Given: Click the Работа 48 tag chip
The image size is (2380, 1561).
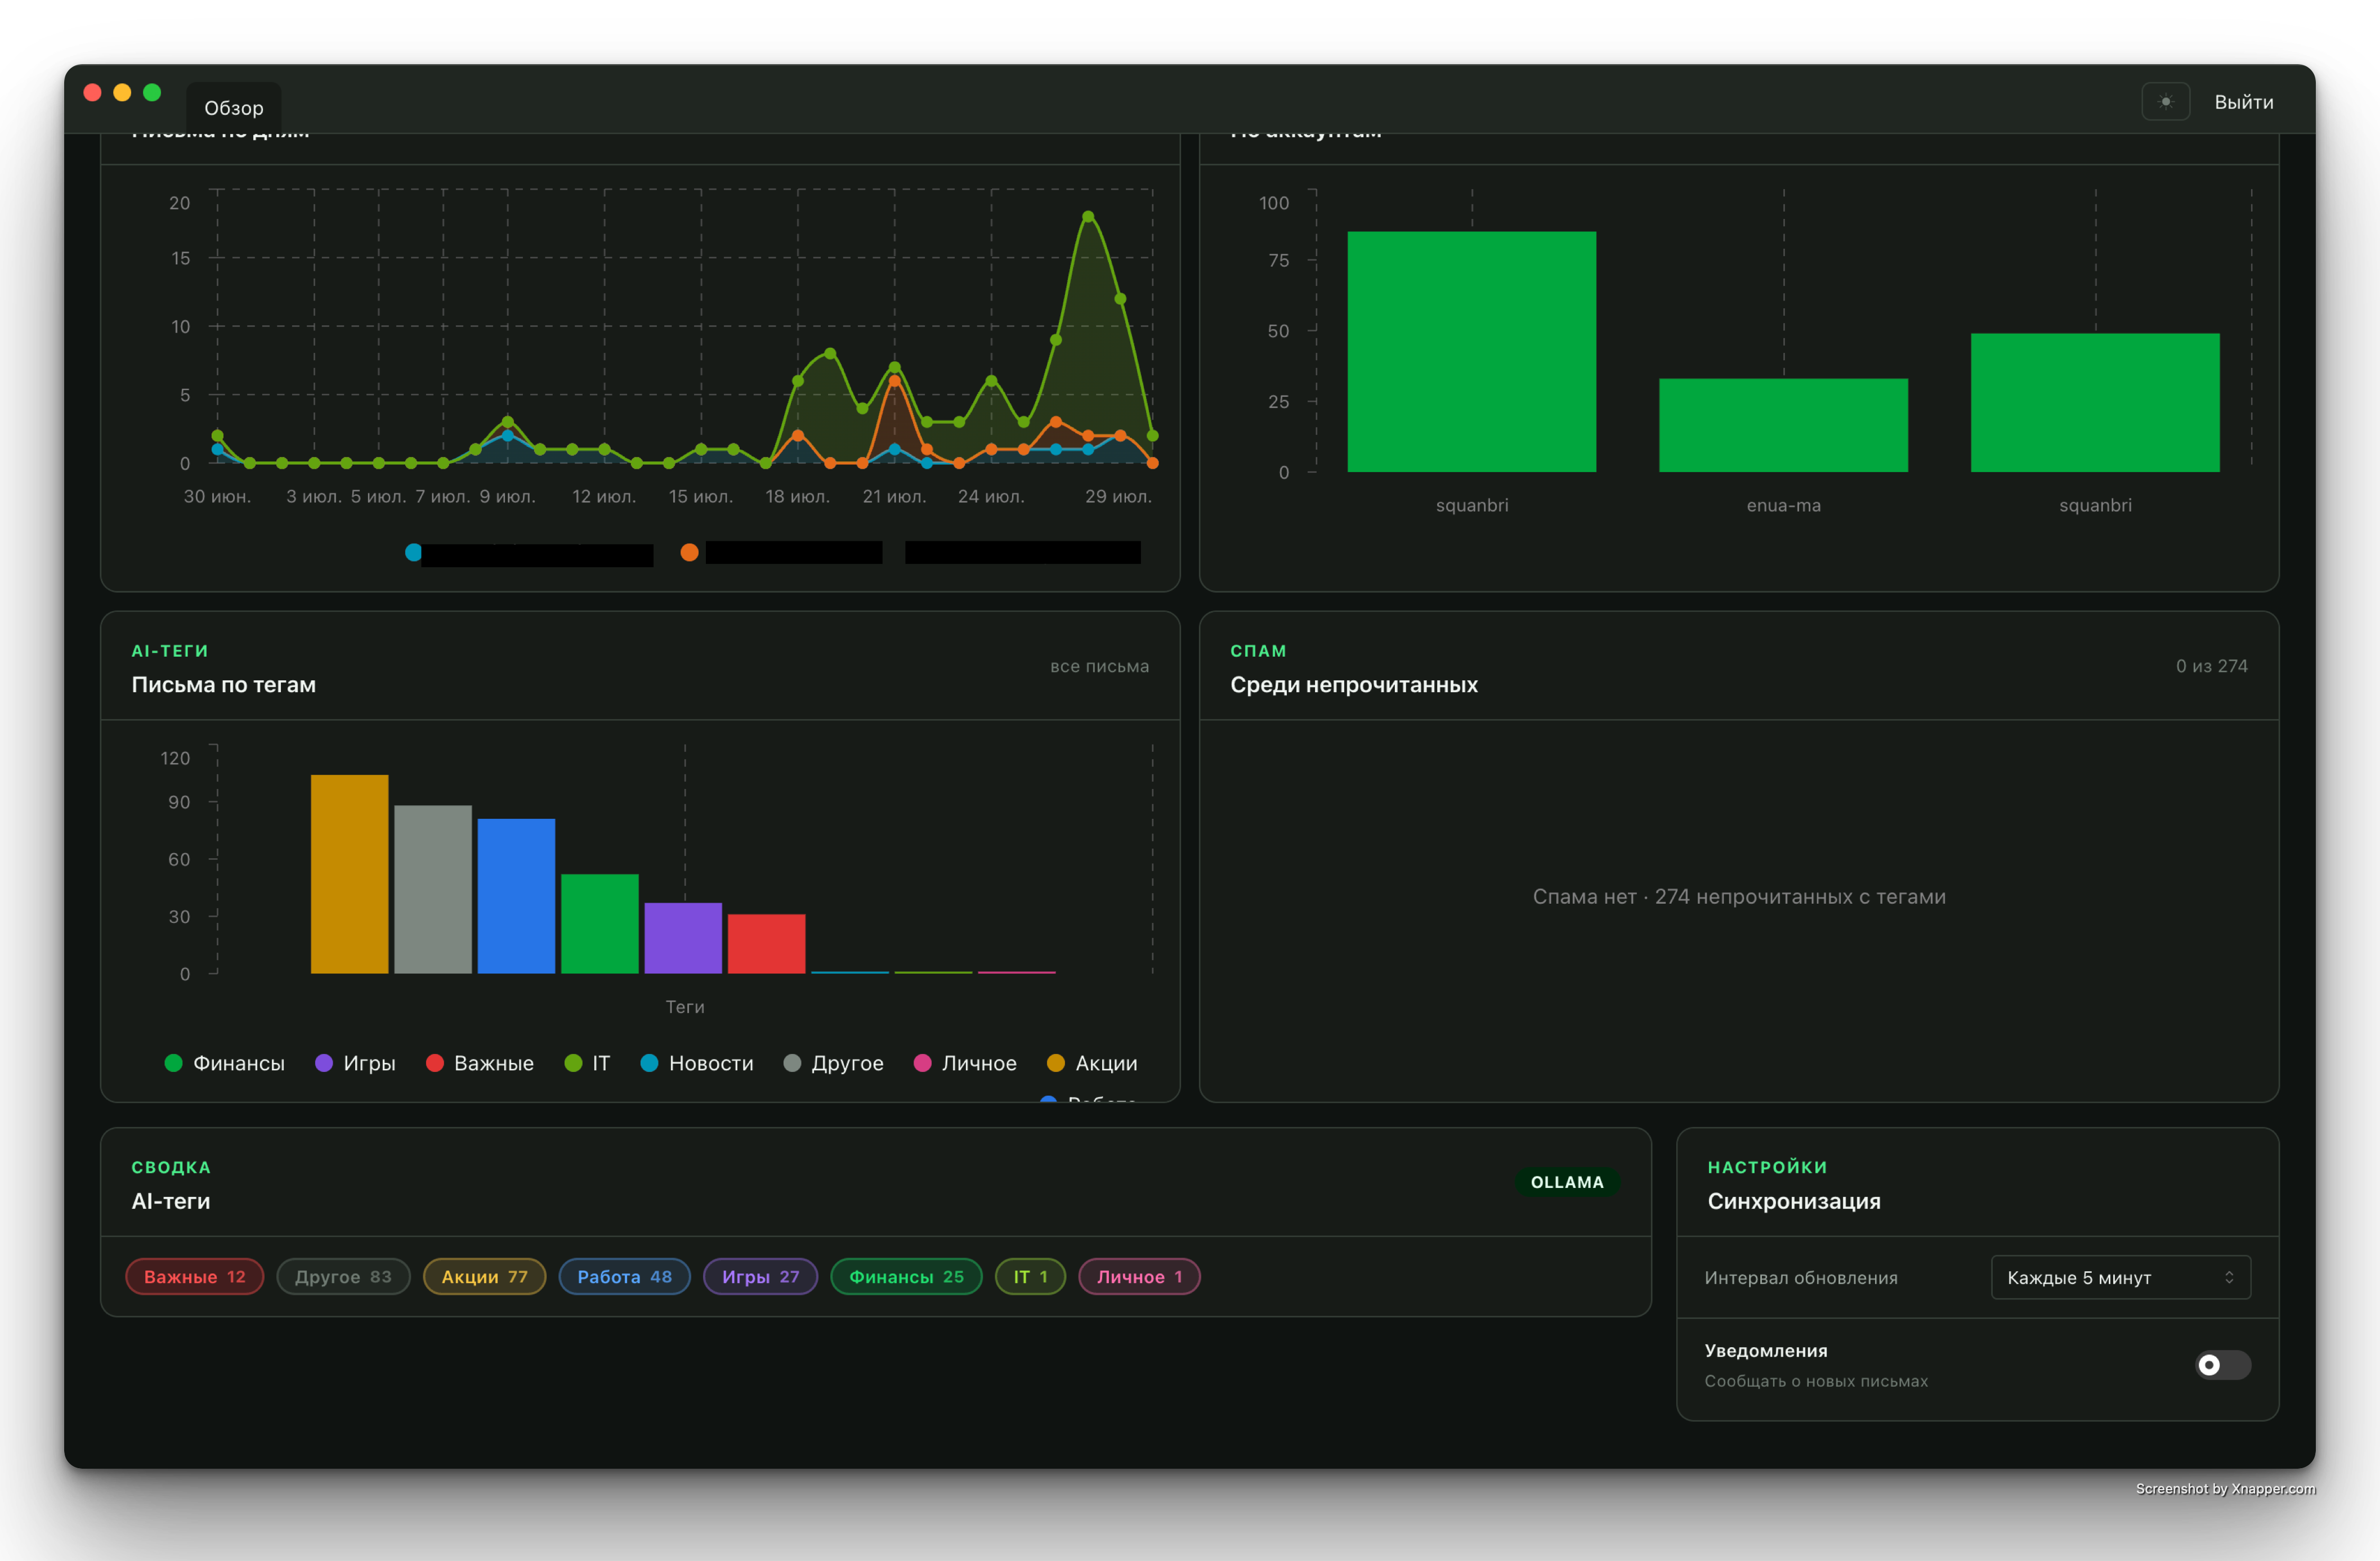Looking at the screenshot, I should click(624, 1277).
